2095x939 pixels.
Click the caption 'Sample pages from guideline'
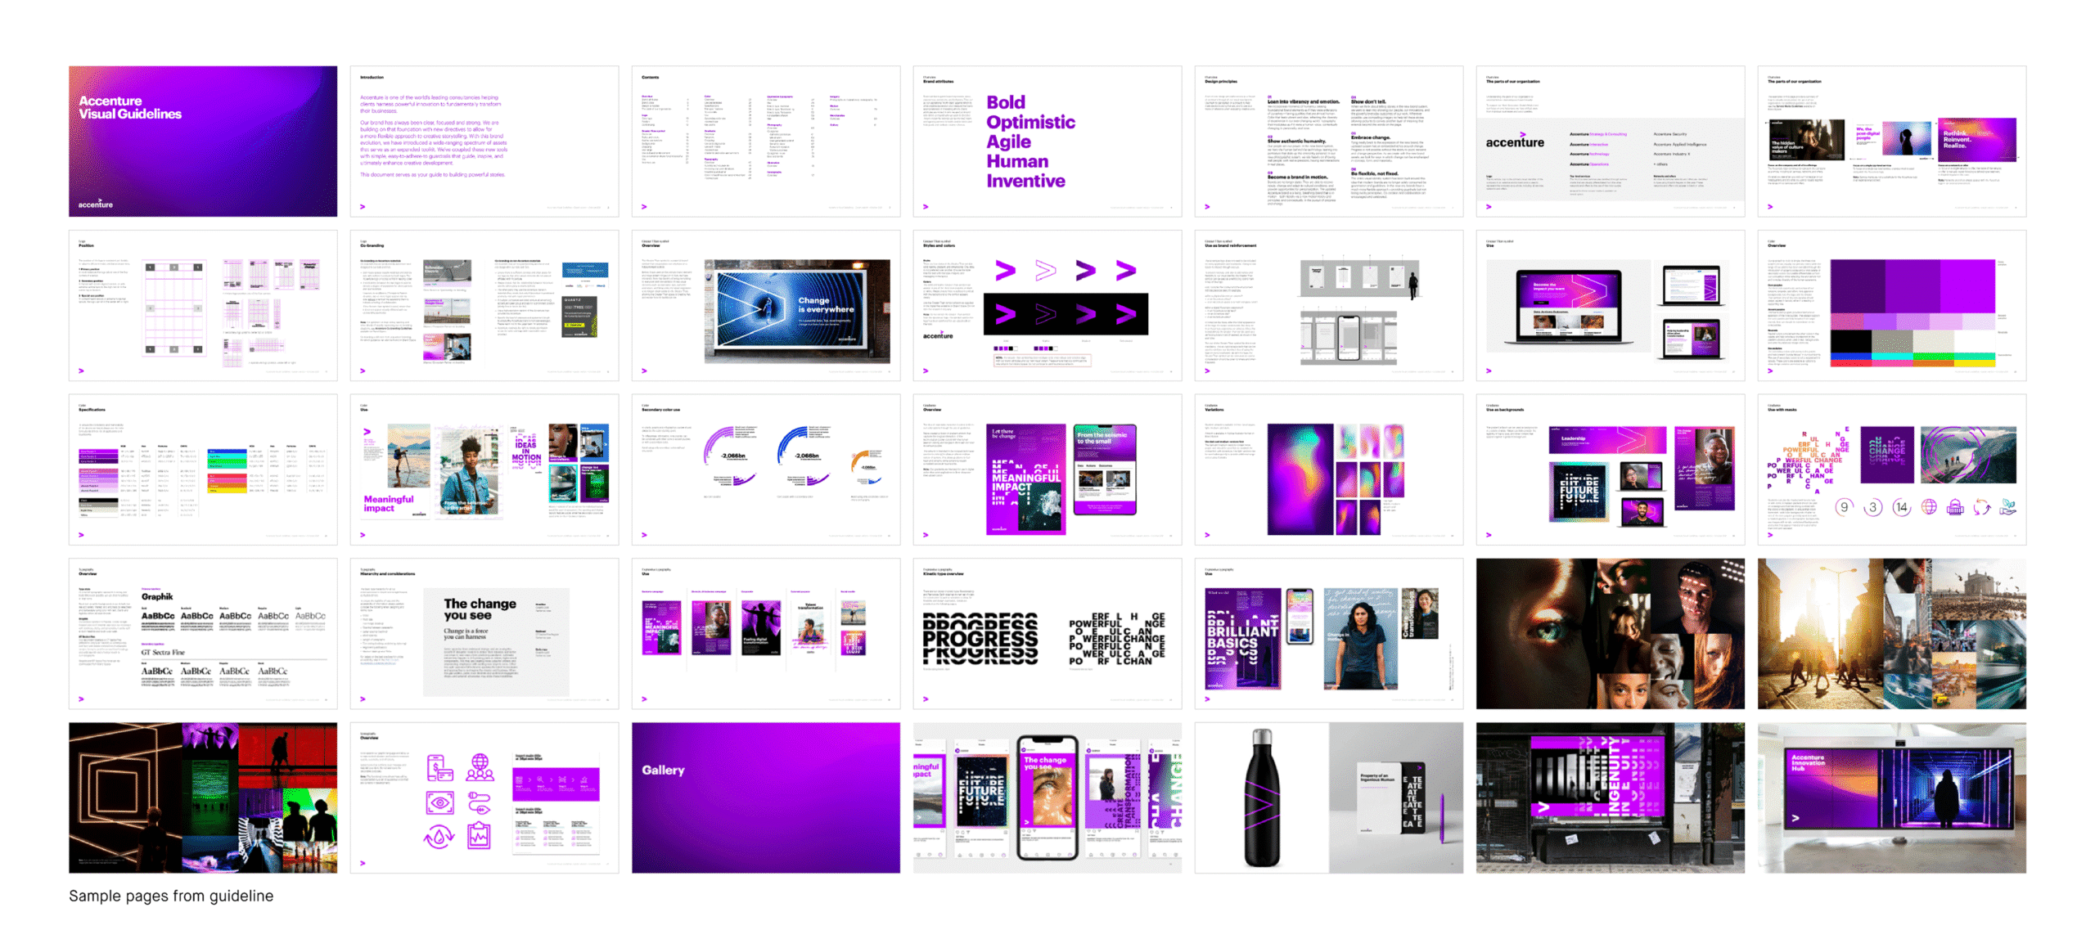[171, 896]
